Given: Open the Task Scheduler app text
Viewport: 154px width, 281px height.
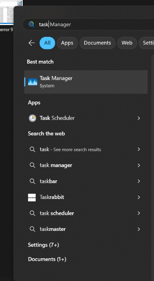Looking at the screenshot, I should coord(57,118).
